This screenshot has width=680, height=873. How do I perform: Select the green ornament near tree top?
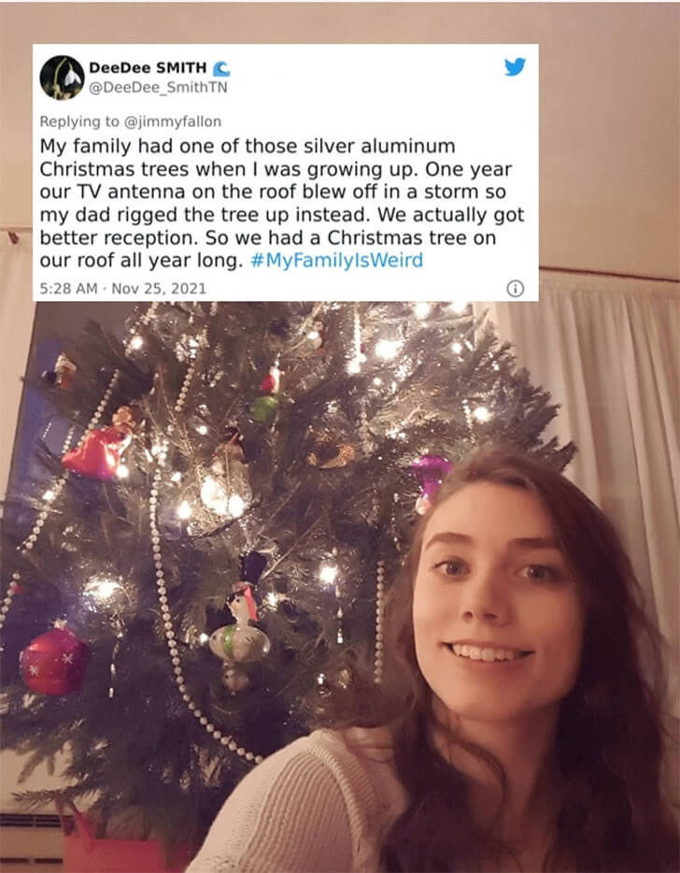tap(265, 408)
